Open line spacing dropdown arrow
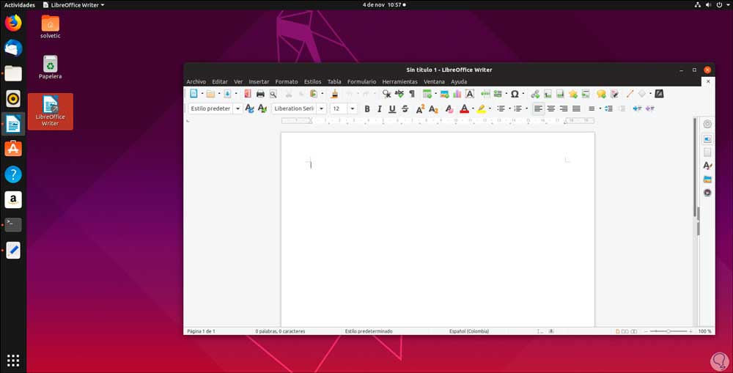The height and width of the screenshot is (373, 733). 600,109
